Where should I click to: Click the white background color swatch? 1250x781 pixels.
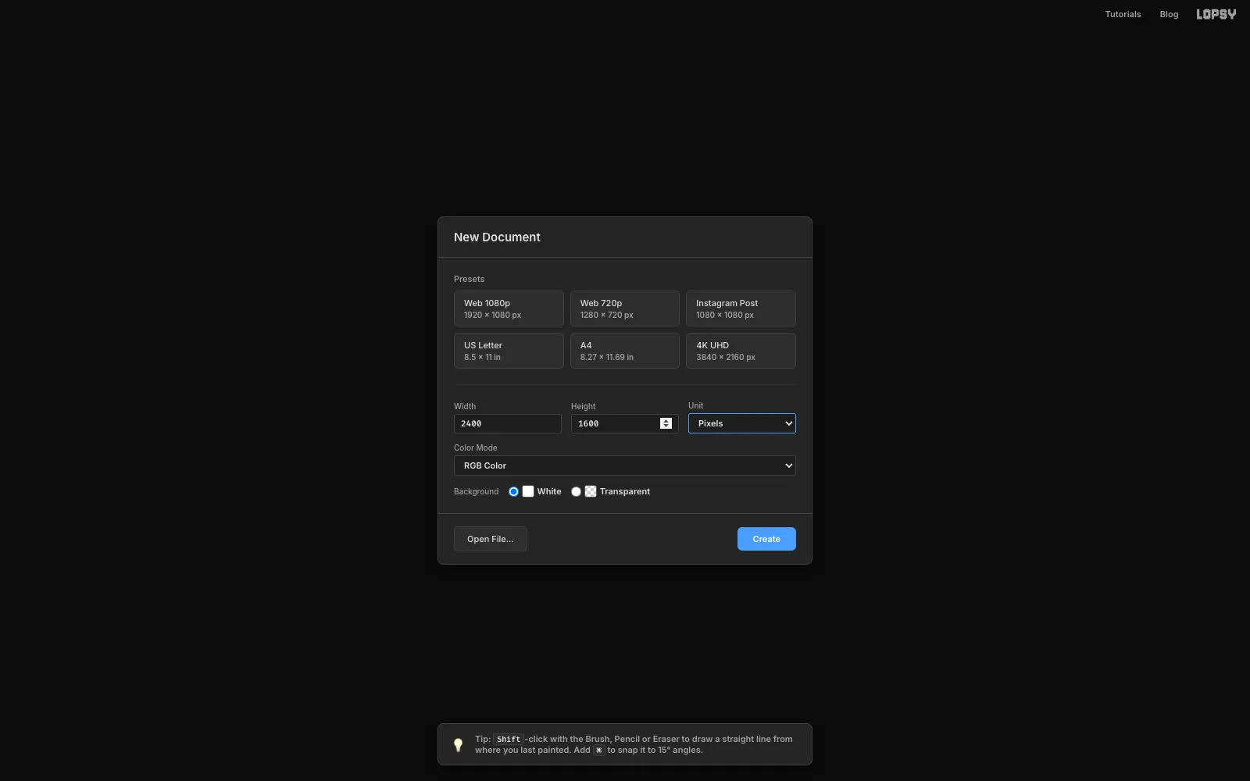528,491
